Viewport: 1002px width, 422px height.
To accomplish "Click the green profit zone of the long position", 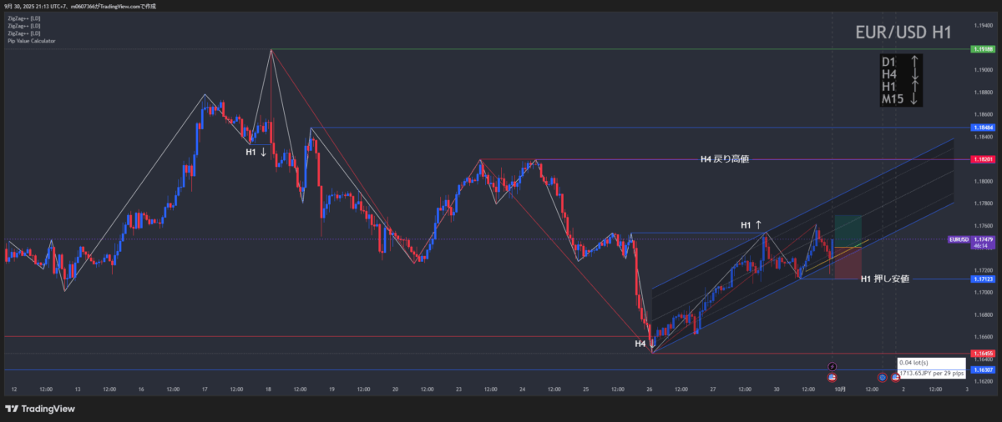I will 848,229.
